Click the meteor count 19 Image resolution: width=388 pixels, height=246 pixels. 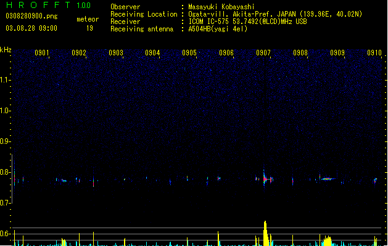(89, 28)
